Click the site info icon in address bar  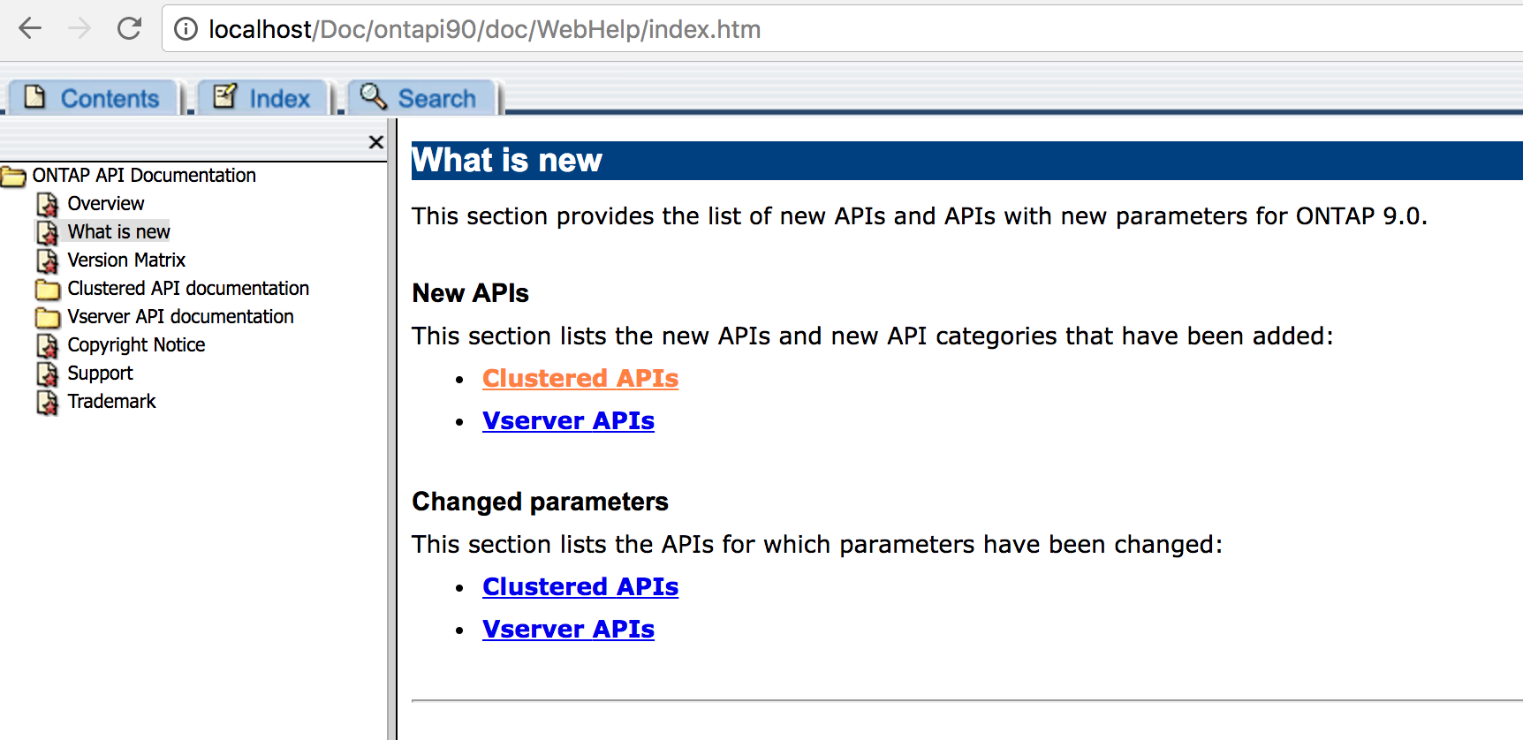click(186, 29)
